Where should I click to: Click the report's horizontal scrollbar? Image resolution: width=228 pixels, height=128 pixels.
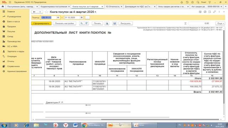pos(160,119)
